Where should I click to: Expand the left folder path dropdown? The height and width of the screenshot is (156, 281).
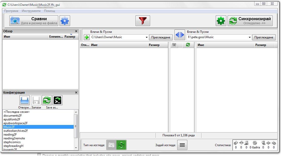pos(147,37)
